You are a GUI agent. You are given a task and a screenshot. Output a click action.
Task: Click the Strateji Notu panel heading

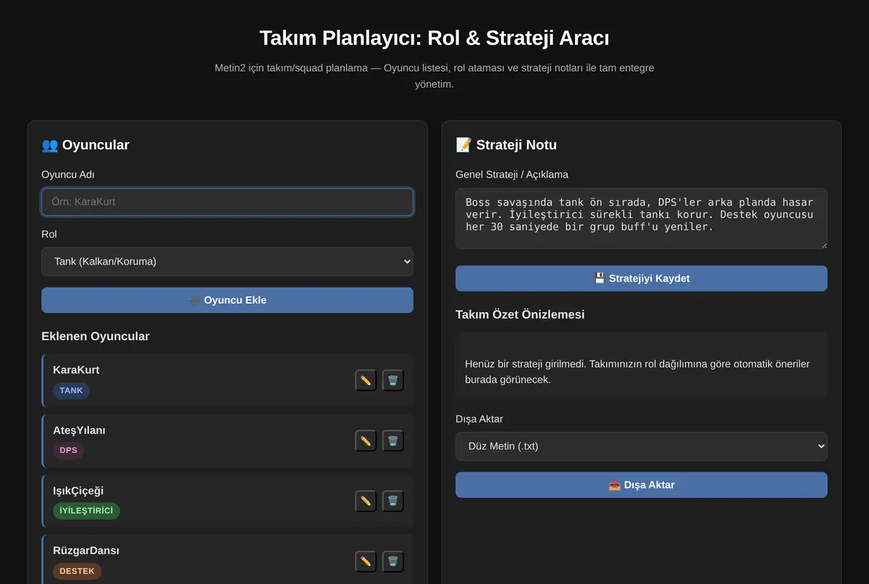(x=506, y=145)
